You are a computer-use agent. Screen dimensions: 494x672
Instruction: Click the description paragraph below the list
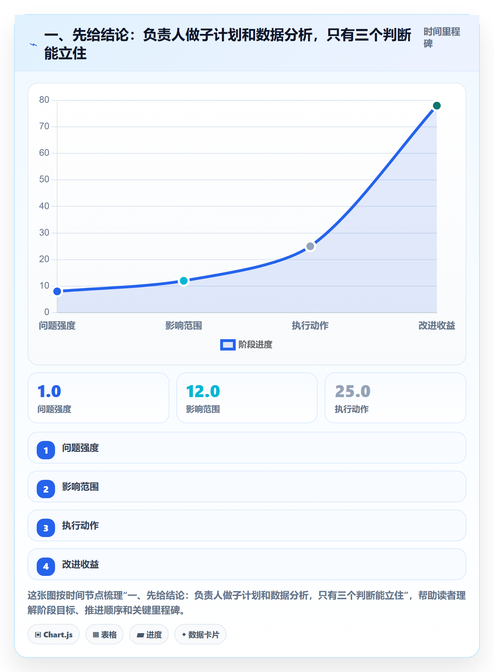tap(247, 603)
